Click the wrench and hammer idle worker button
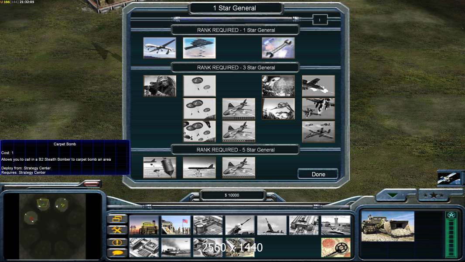This screenshot has width=465, height=262. point(117,230)
